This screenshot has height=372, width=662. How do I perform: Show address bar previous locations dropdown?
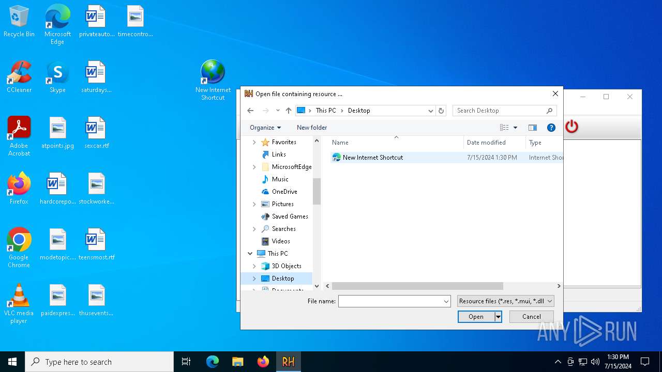pos(430,111)
